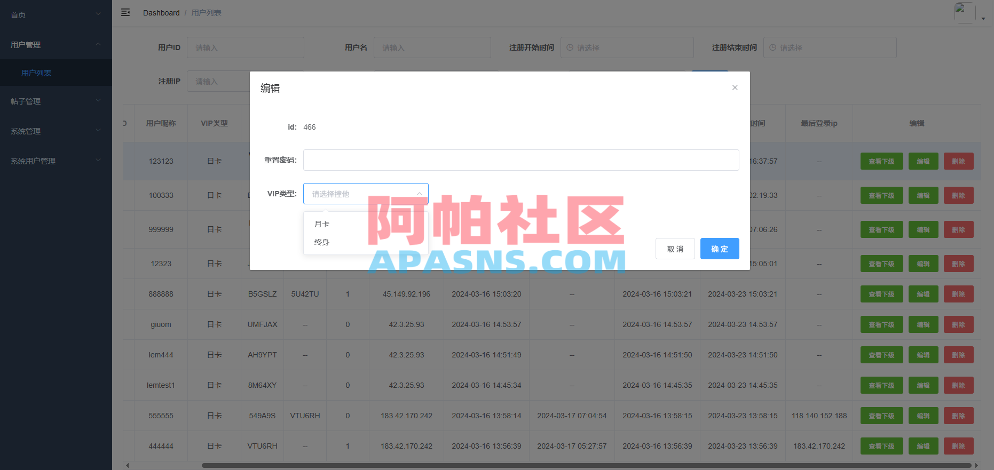Focus the 用户名 input
This screenshot has width=994, height=470.
tap(432, 47)
